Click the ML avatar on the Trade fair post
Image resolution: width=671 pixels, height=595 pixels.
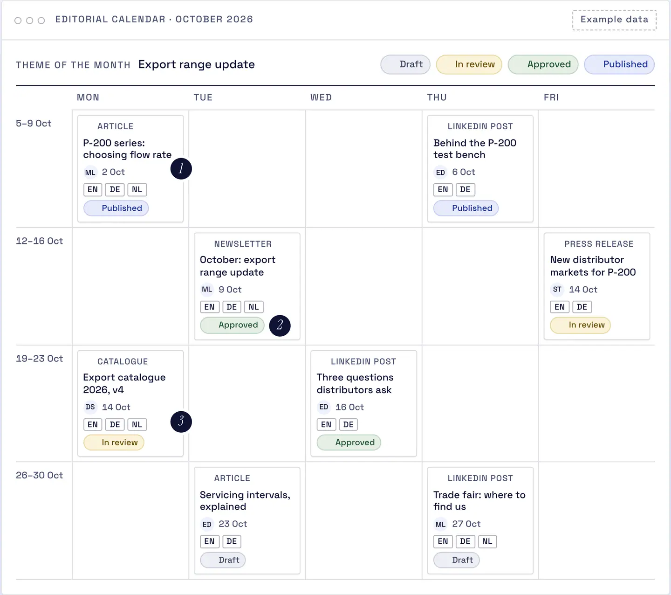click(440, 524)
